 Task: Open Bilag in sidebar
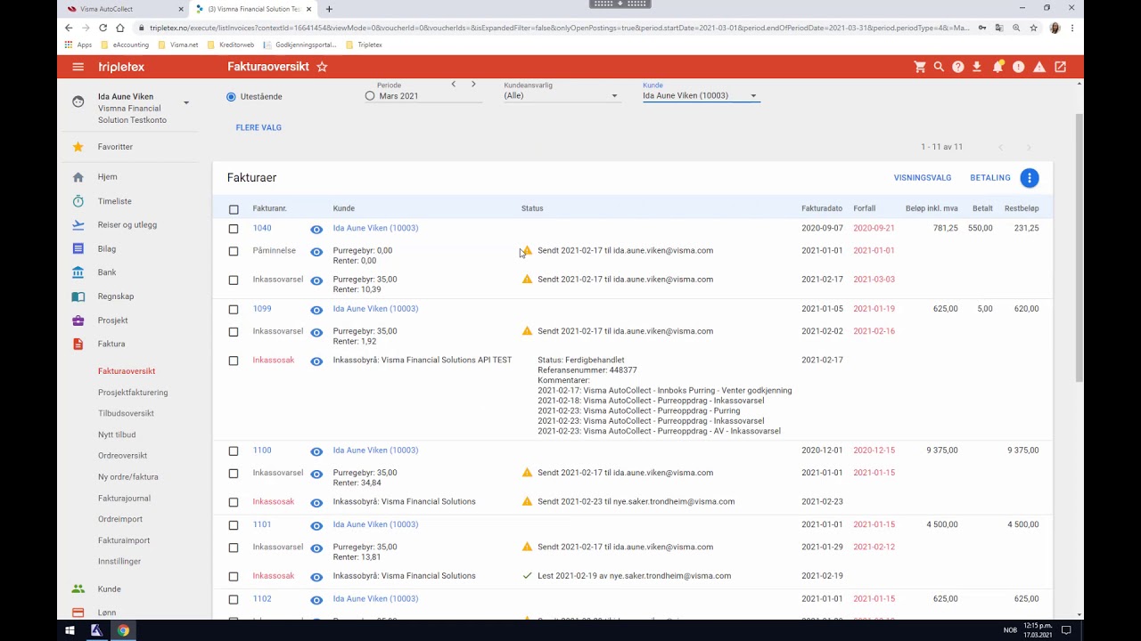106,249
